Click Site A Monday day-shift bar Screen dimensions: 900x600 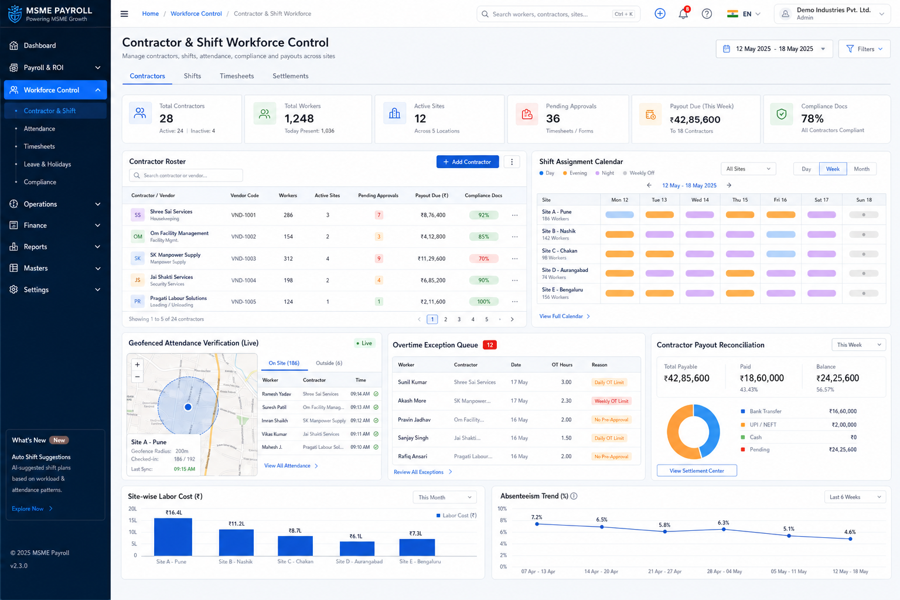tap(619, 215)
